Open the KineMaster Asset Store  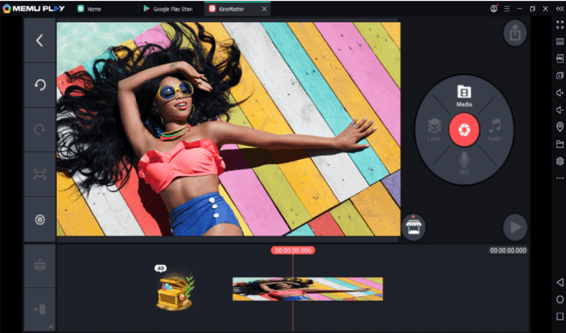click(413, 227)
